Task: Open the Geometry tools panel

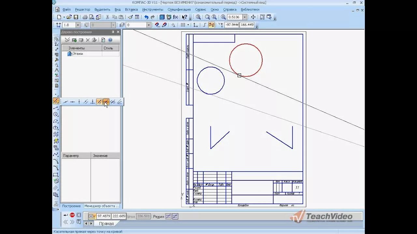Action: pyautogui.click(x=56, y=39)
